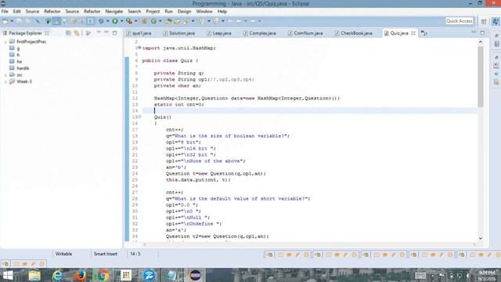The image size is (501, 282).
Task: Maximize the editor area
Action: [482, 33]
